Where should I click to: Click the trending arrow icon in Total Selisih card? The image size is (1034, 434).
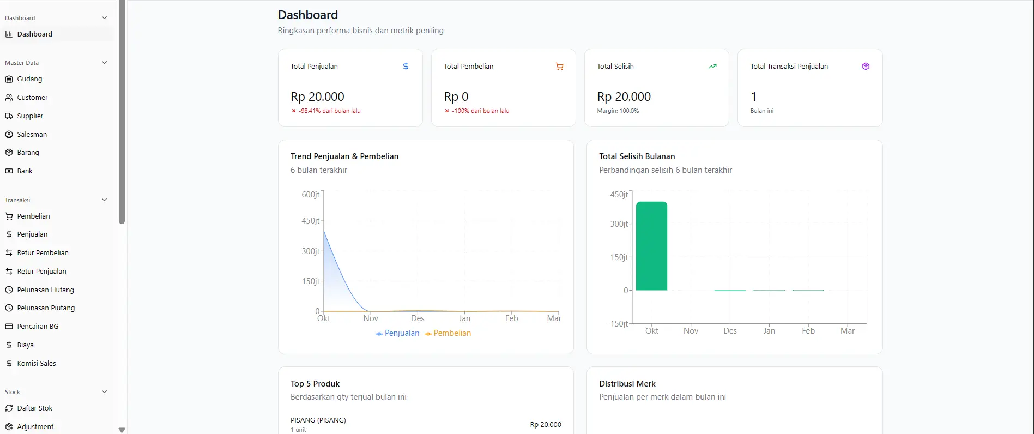pyautogui.click(x=712, y=67)
